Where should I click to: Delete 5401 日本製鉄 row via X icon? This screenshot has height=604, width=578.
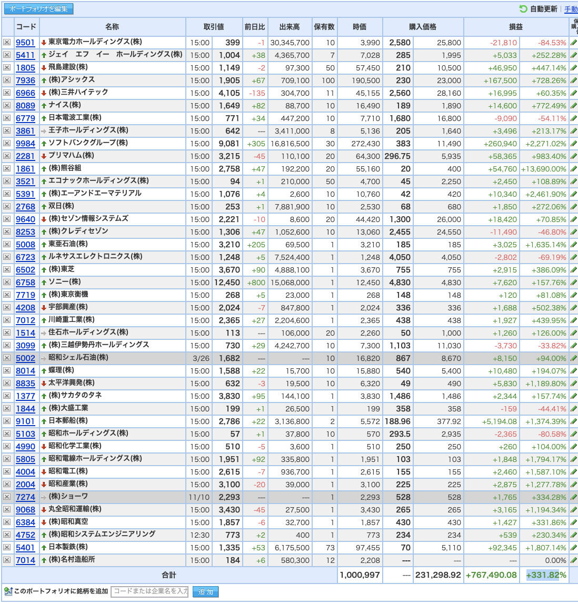pyautogui.click(x=7, y=547)
